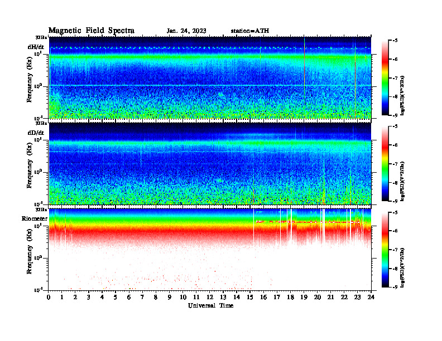
Task: Click the -8 value on the Riometer color scale
Action: pos(395,268)
